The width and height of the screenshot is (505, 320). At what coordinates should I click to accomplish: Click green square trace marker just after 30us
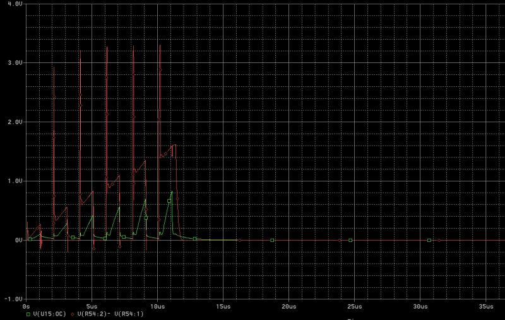point(429,241)
